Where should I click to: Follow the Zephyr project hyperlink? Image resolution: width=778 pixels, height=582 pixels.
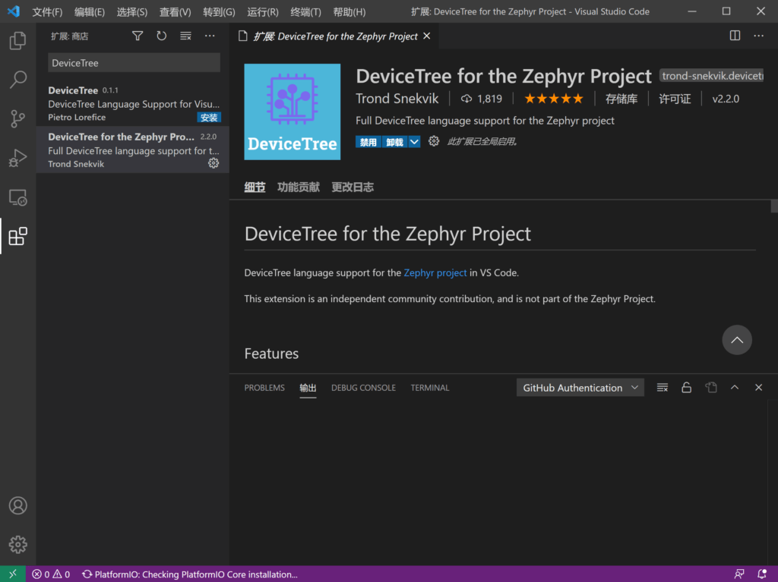(435, 272)
